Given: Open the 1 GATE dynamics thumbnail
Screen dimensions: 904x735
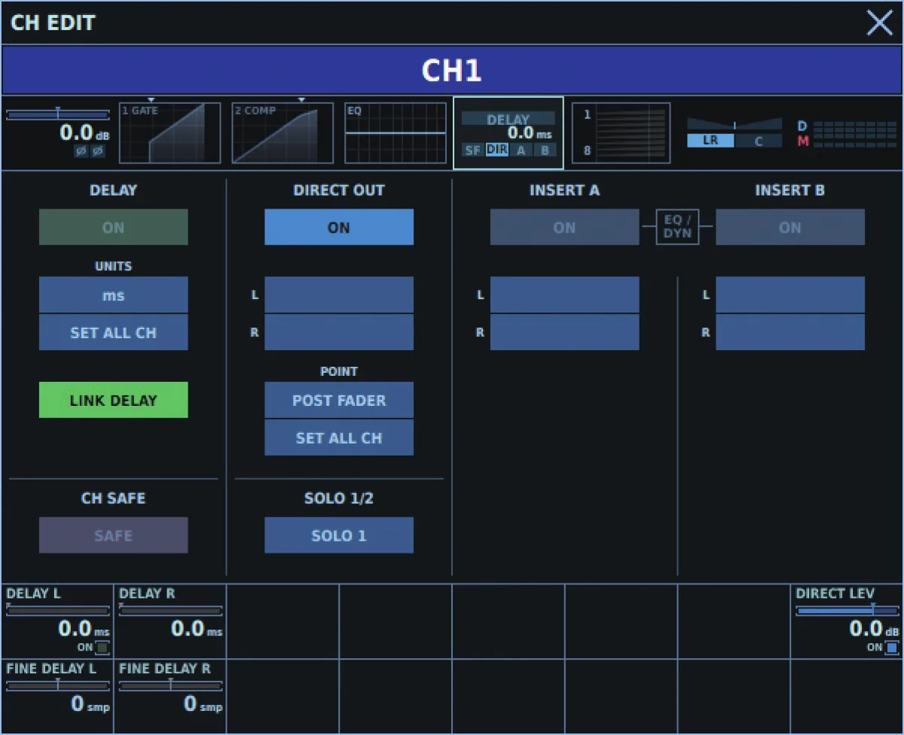Looking at the screenshot, I should 170,133.
